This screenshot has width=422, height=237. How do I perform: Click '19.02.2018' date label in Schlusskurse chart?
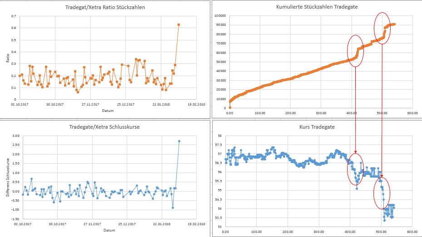(197, 224)
